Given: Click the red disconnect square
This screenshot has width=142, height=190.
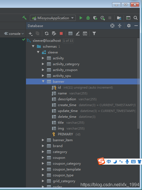Looking at the screenshot, I should (x=61, y=33).
